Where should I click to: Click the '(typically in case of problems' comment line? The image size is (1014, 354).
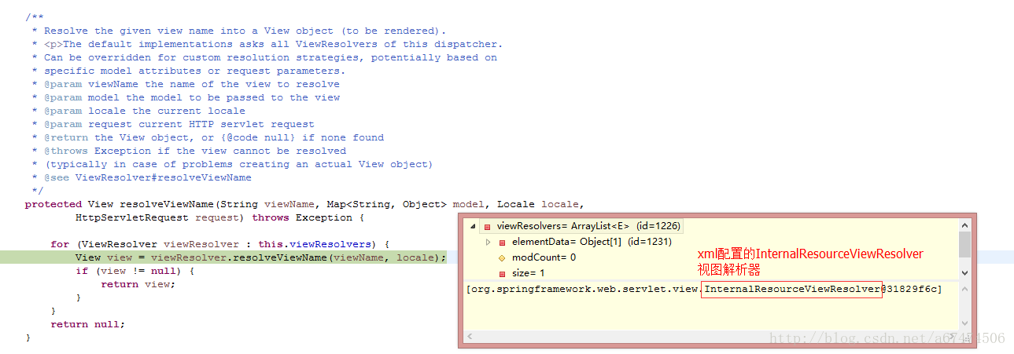(x=238, y=164)
